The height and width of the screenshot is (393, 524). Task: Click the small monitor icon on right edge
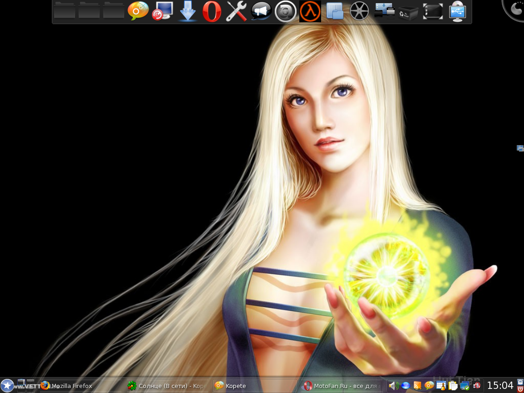520,148
